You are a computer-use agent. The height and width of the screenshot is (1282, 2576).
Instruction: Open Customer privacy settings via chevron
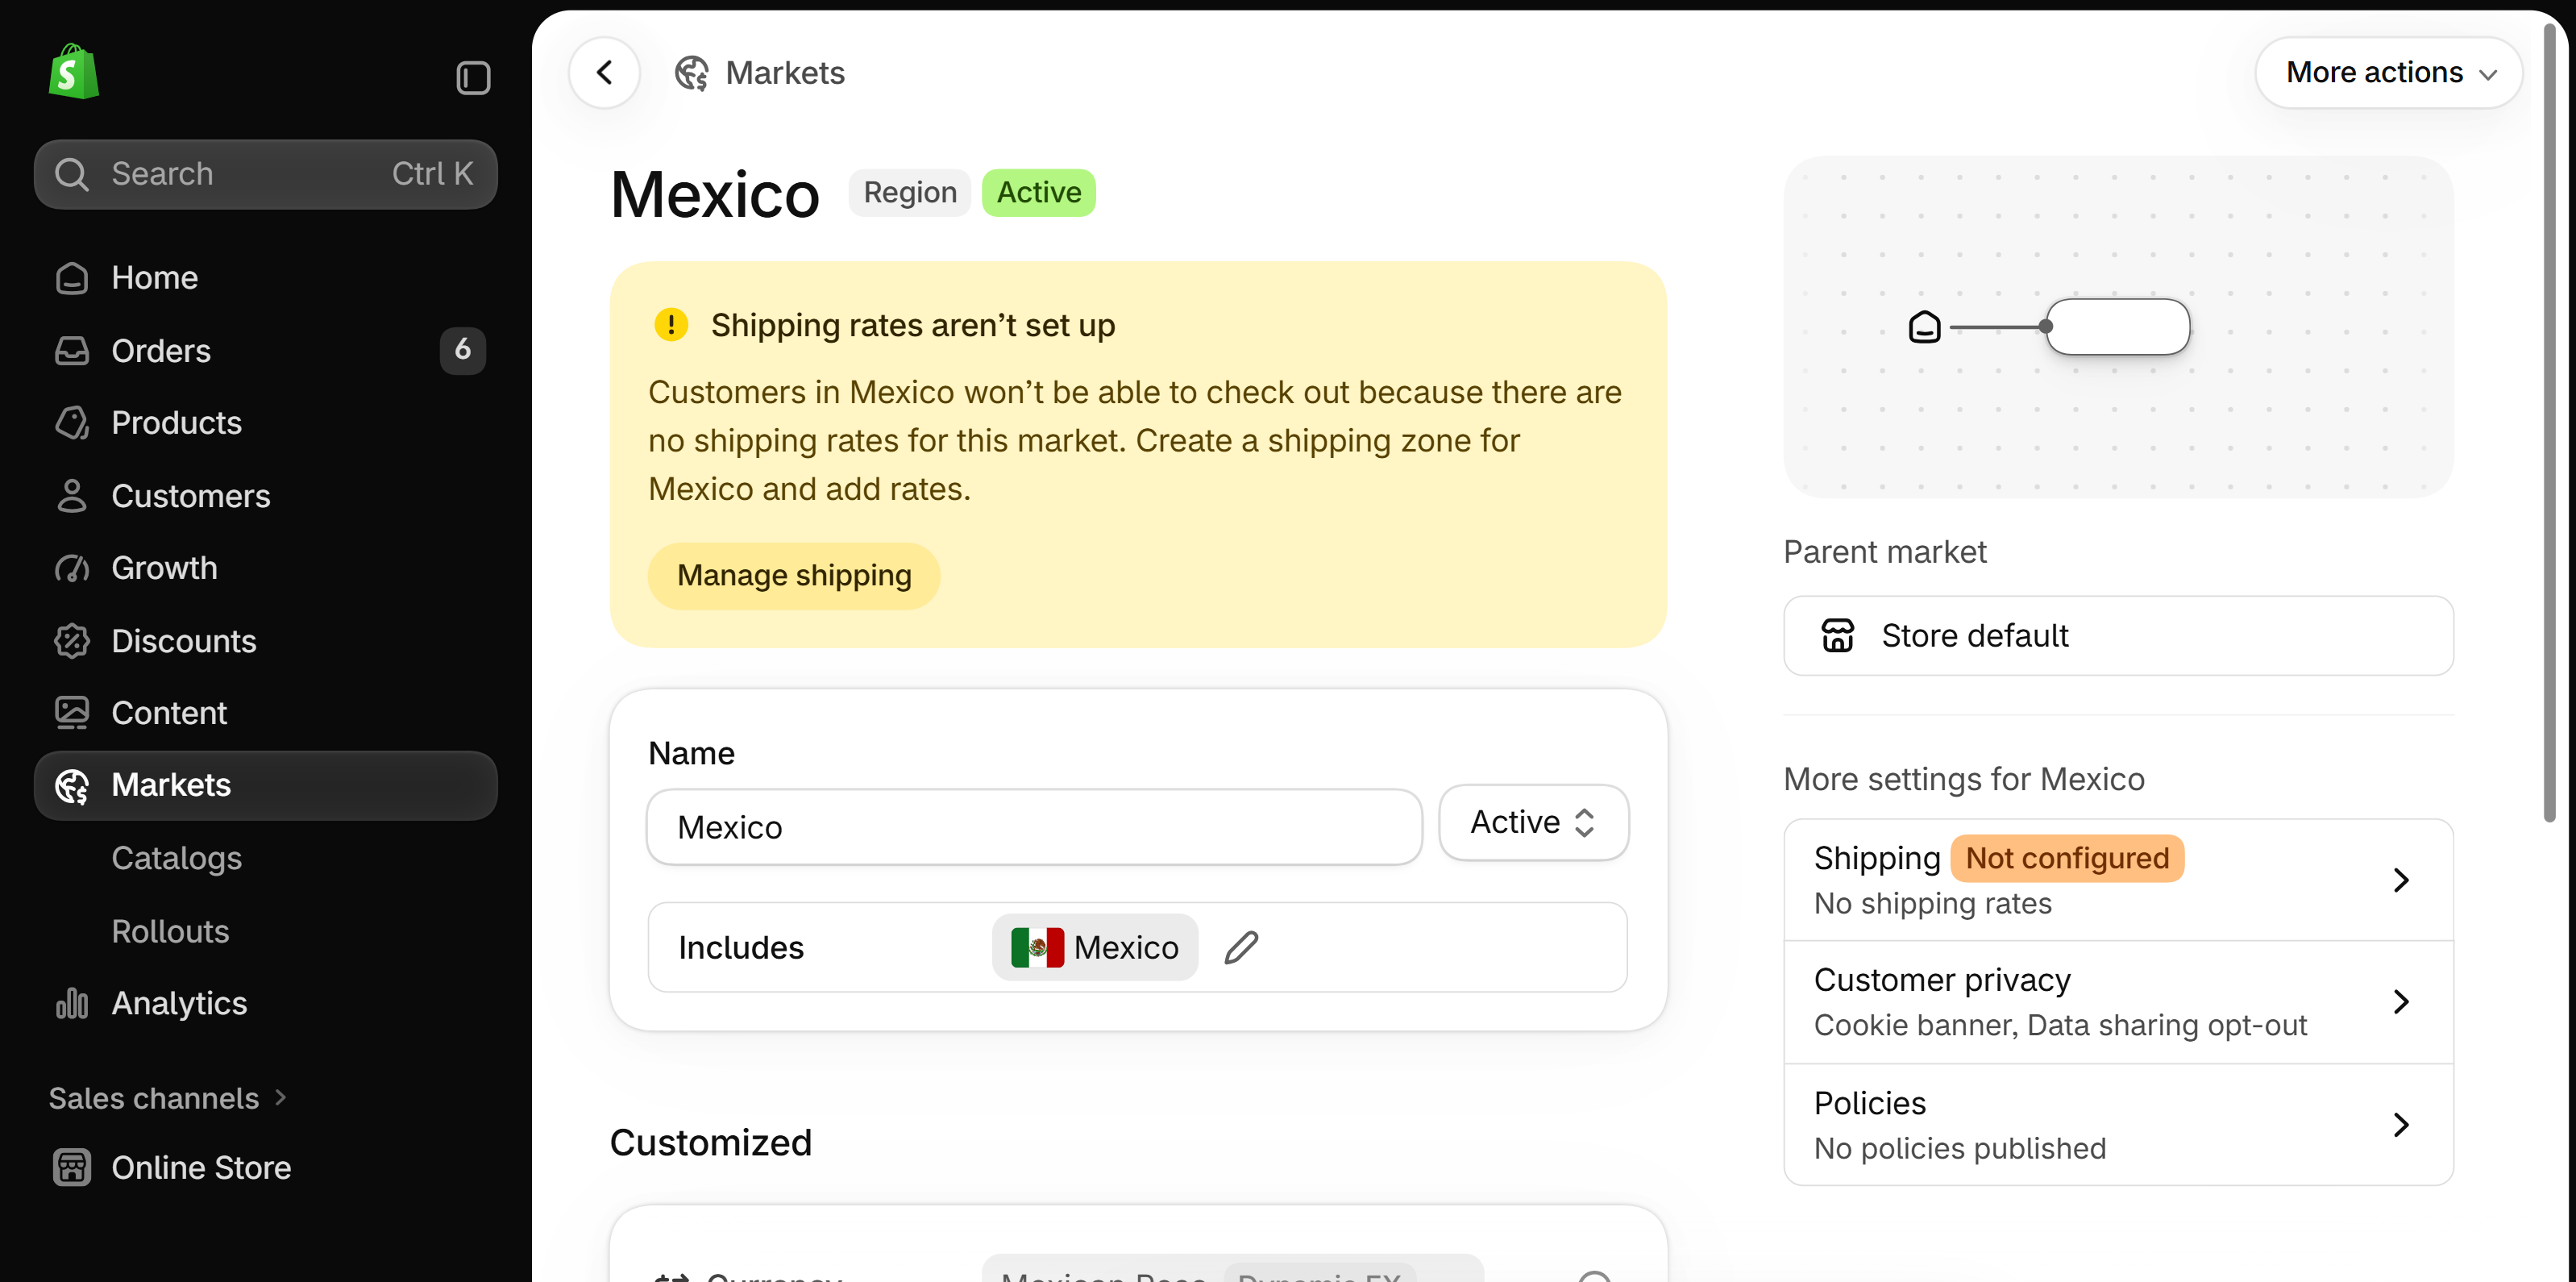[x=2401, y=1002]
